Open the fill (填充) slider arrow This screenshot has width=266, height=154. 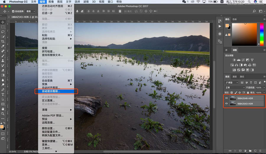point(264,93)
